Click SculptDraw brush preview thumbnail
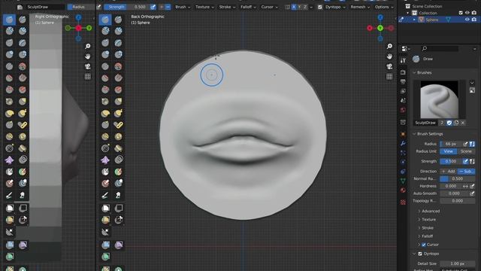The height and width of the screenshot is (271, 481). coord(439,99)
